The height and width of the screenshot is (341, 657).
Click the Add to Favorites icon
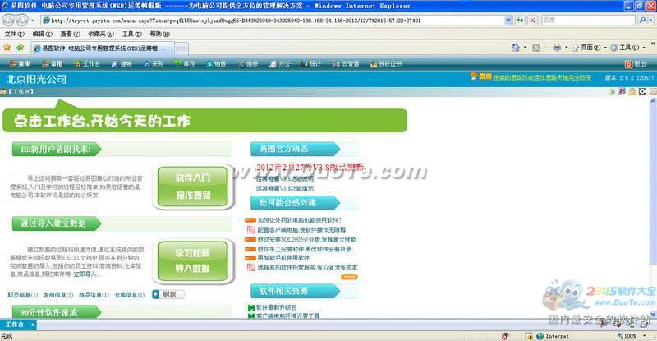tap(20, 48)
